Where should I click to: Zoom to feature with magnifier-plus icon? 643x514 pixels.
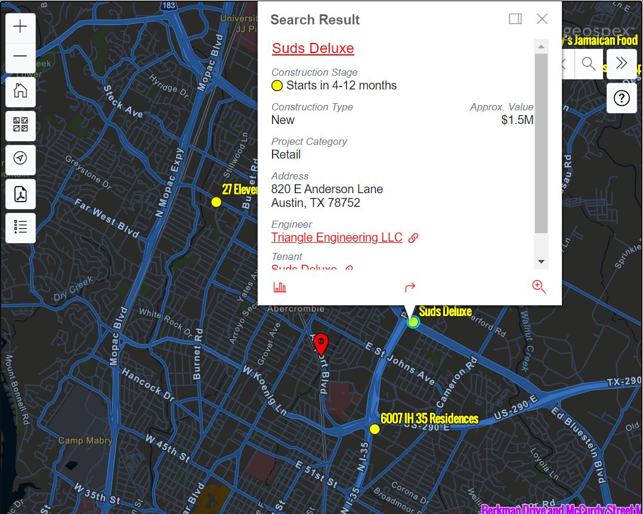pyautogui.click(x=539, y=287)
